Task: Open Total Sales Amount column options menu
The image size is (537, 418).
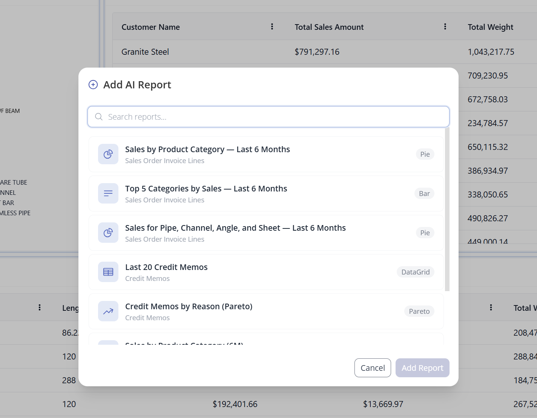Action: (x=445, y=26)
